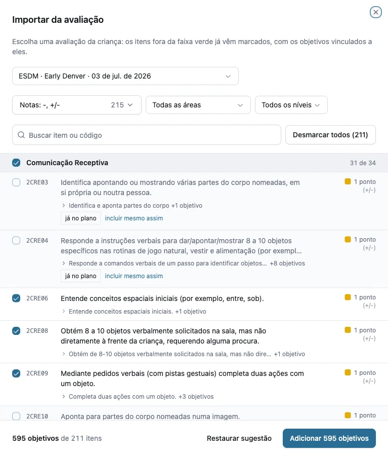Screen dimensions: 388x456
Task: Check the 2CRE03 item checkbox
Action: [16, 182]
